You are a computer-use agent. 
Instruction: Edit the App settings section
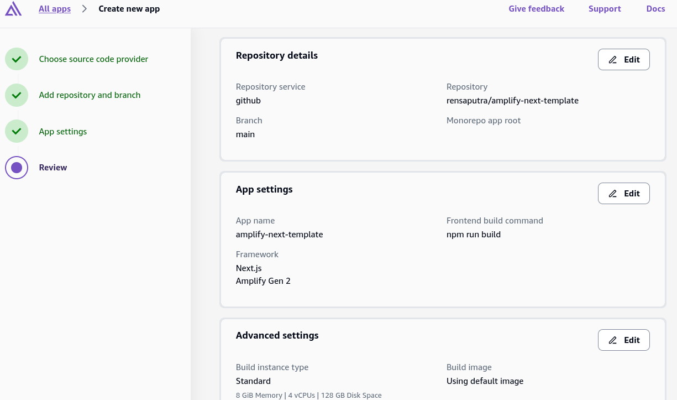(x=623, y=194)
